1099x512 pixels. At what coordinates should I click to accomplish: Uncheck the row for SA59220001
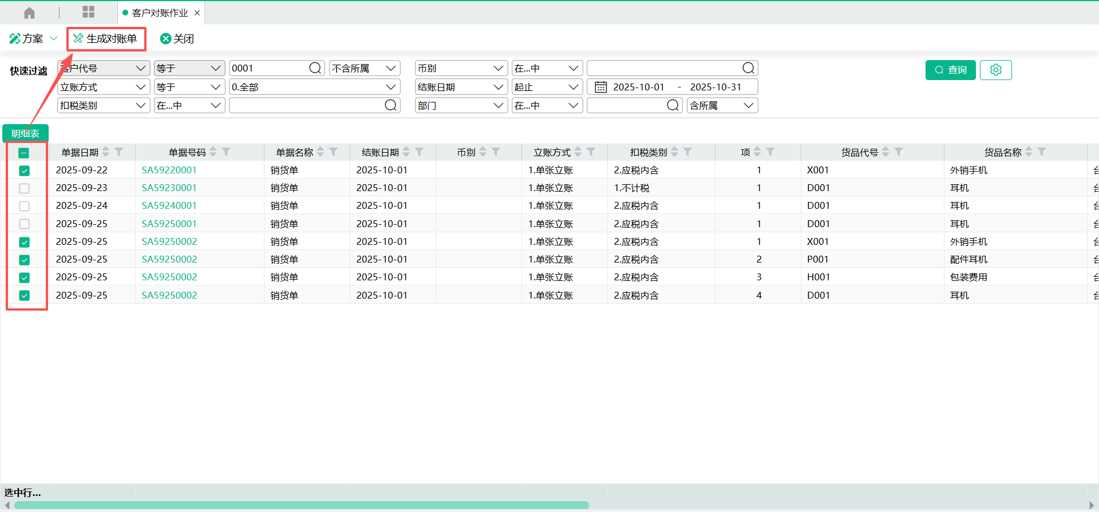24,170
